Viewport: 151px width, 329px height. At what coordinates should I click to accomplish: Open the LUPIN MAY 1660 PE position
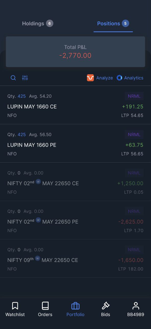[x=75, y=143]
